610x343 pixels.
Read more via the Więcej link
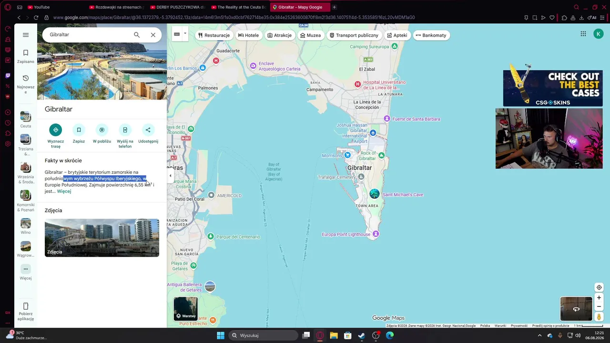64,192
